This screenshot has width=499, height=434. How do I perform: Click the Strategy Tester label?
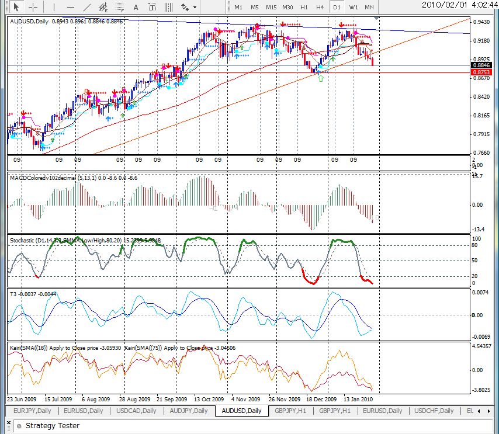pyautogui.click(x=53, y=426)
